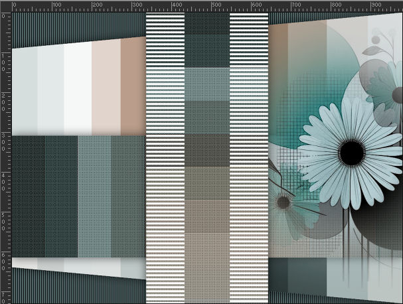
Task: Click the brightest white stripe in top-left panel
Action: tap(78, 88)
